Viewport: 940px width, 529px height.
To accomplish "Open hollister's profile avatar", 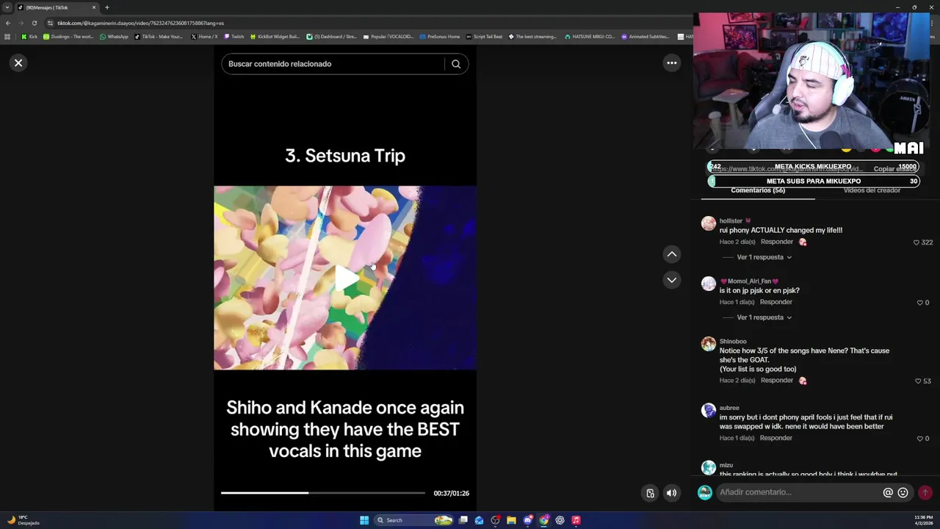I will point(708,223).
